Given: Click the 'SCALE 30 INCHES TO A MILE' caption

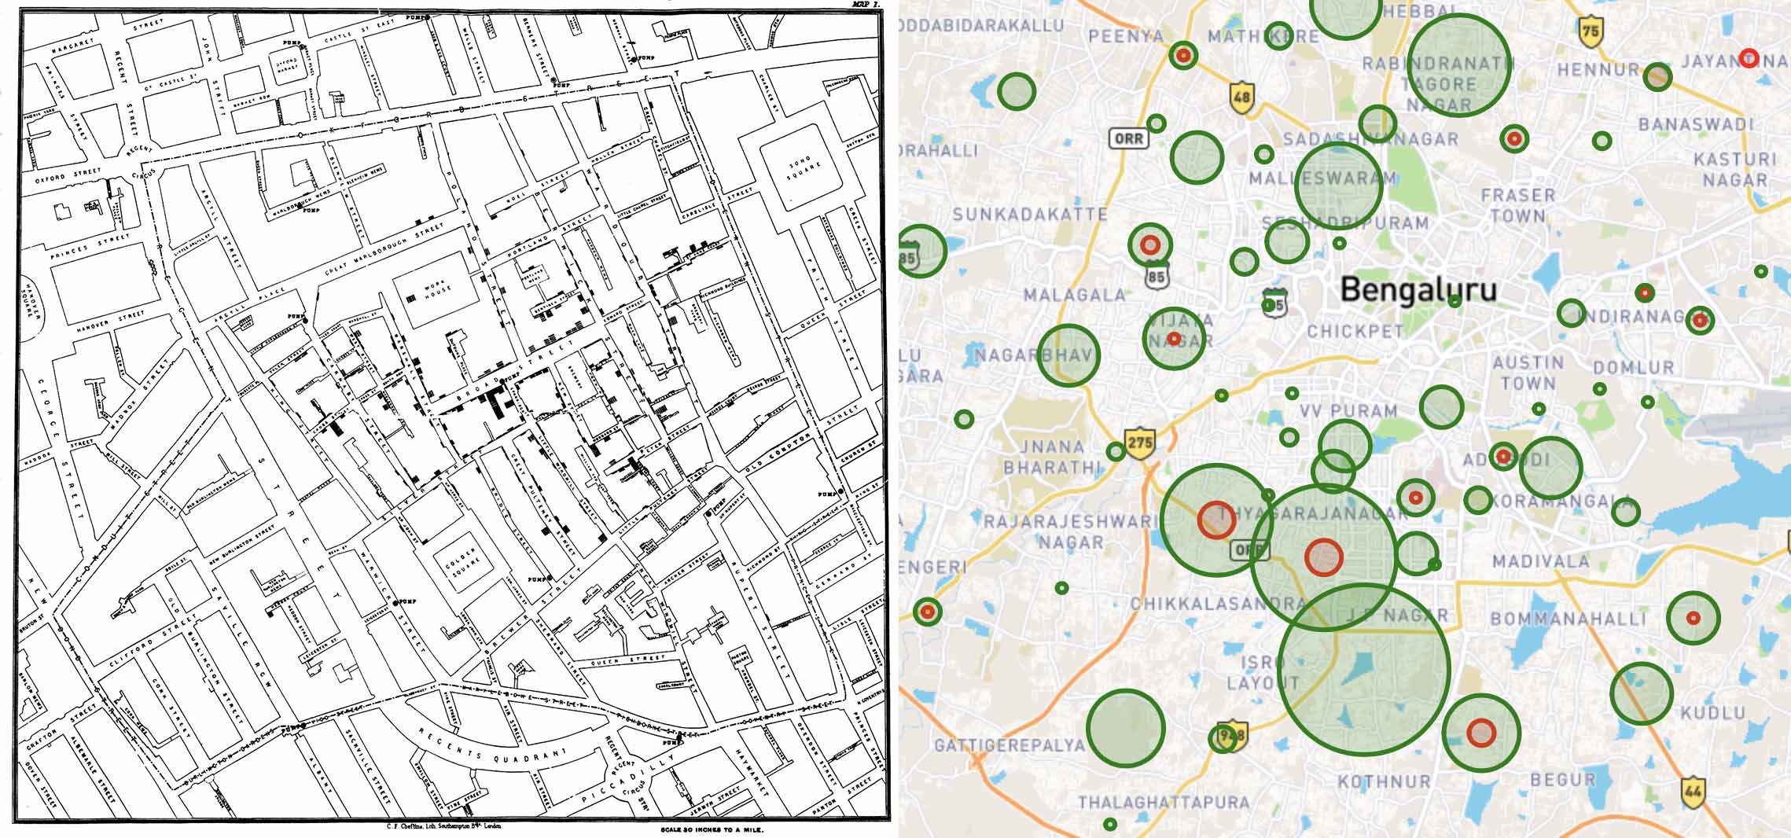Looking at the screenshot, I should click(713, 829).
